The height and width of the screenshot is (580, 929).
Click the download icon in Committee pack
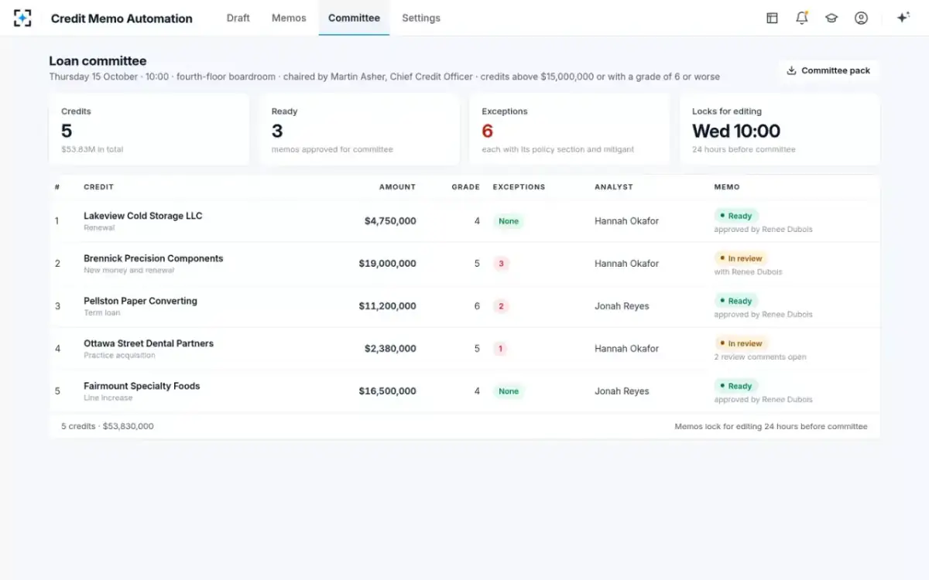[791, 70]
